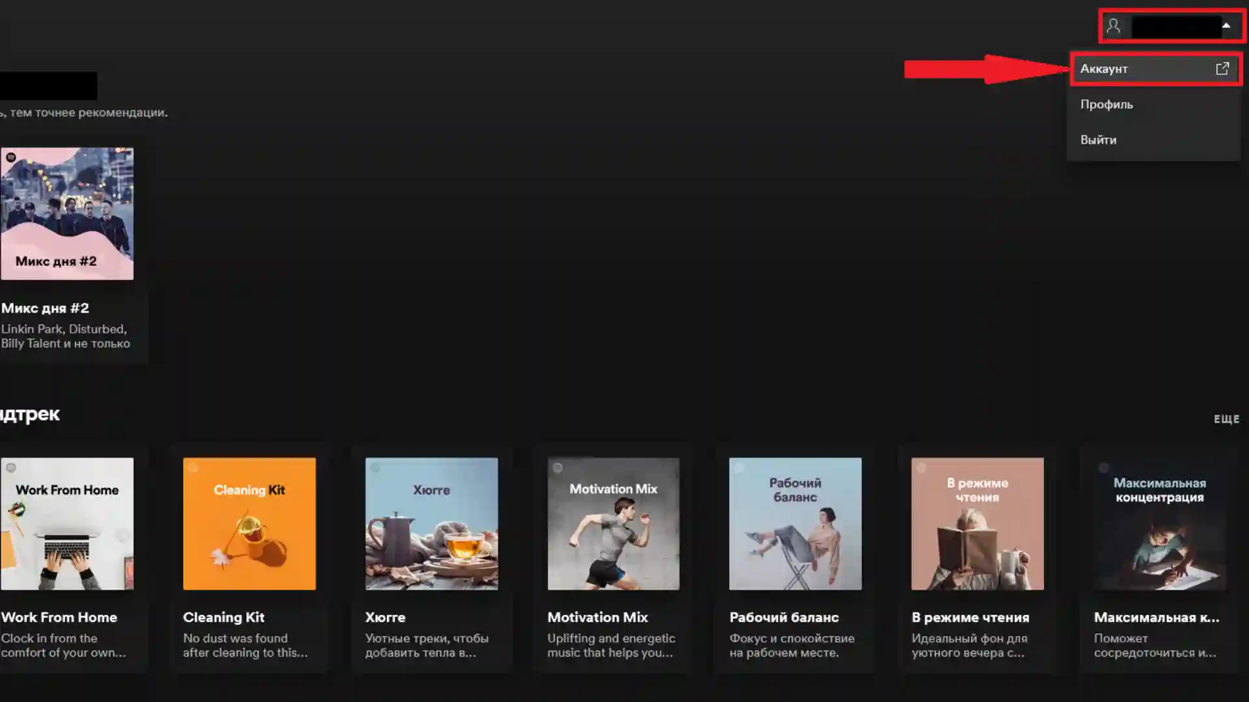Open the Work From Home playlist cover
Image resolution: width=1249 pixels, height=702 pixels.
[x=67, y=524]
